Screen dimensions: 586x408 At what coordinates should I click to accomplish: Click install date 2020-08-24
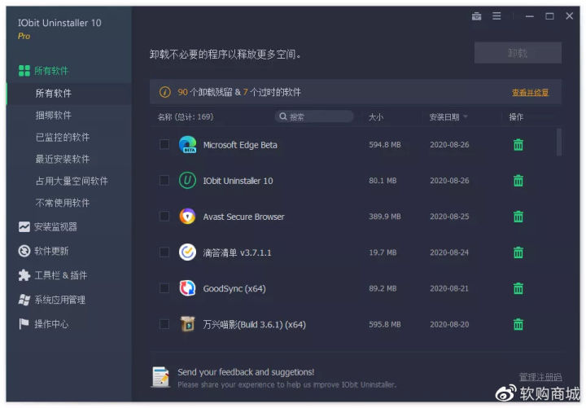[x=449, y=252]
